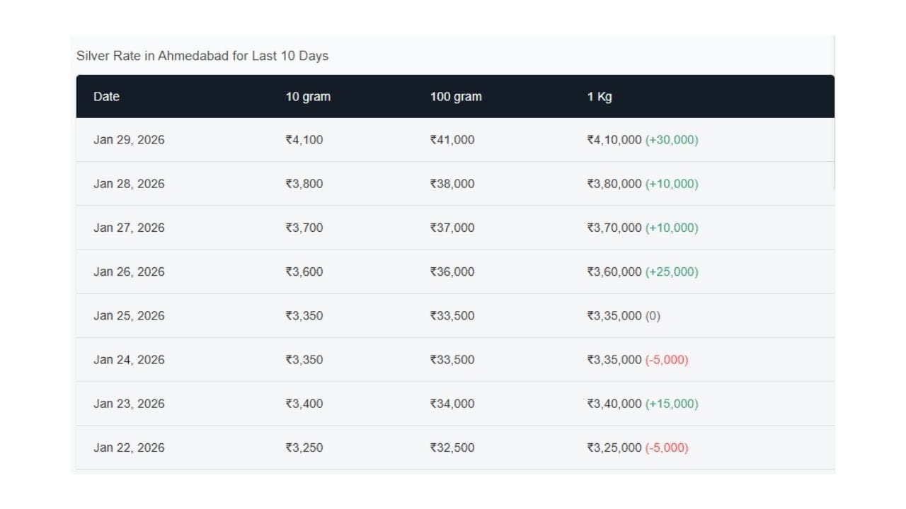Click the green +30,000 change value

pos(672,140)
